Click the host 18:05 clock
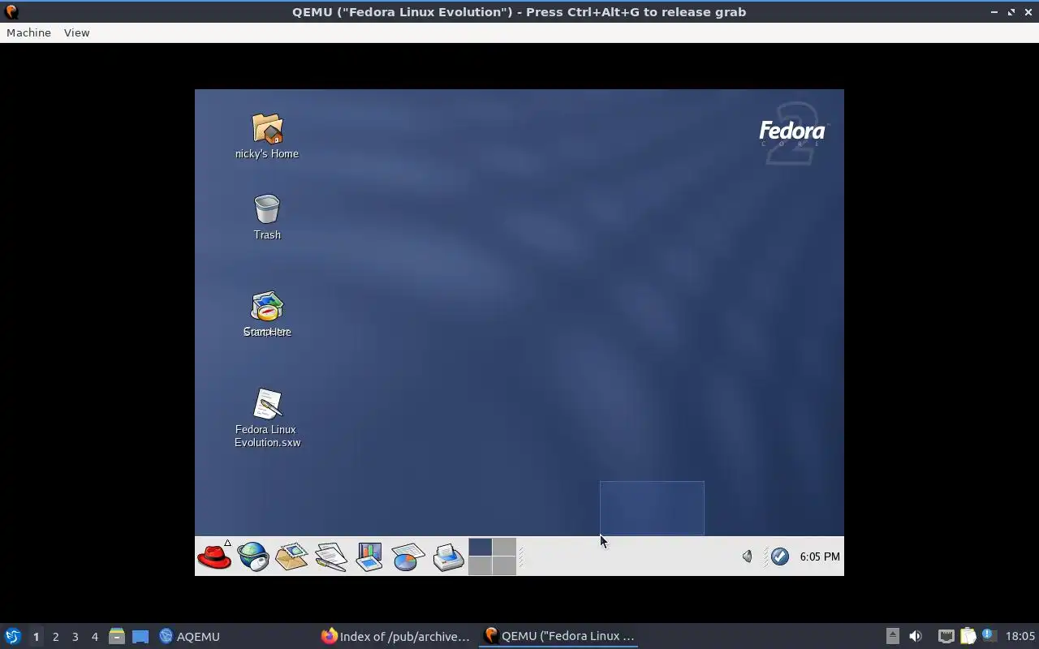Image resolution: width=1039 pixels, height=649 pixels. (x=1020, y=636)
